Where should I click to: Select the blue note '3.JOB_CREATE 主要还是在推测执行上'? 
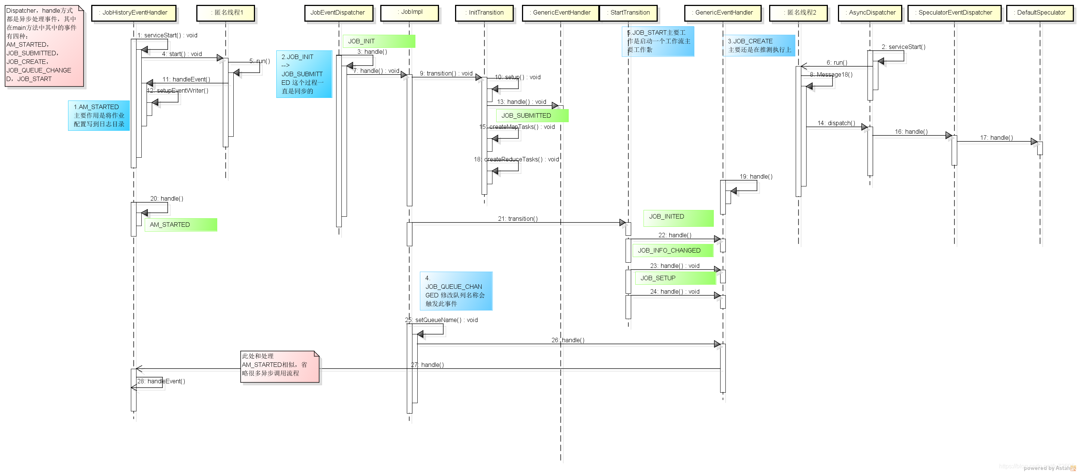coord(759,45)
